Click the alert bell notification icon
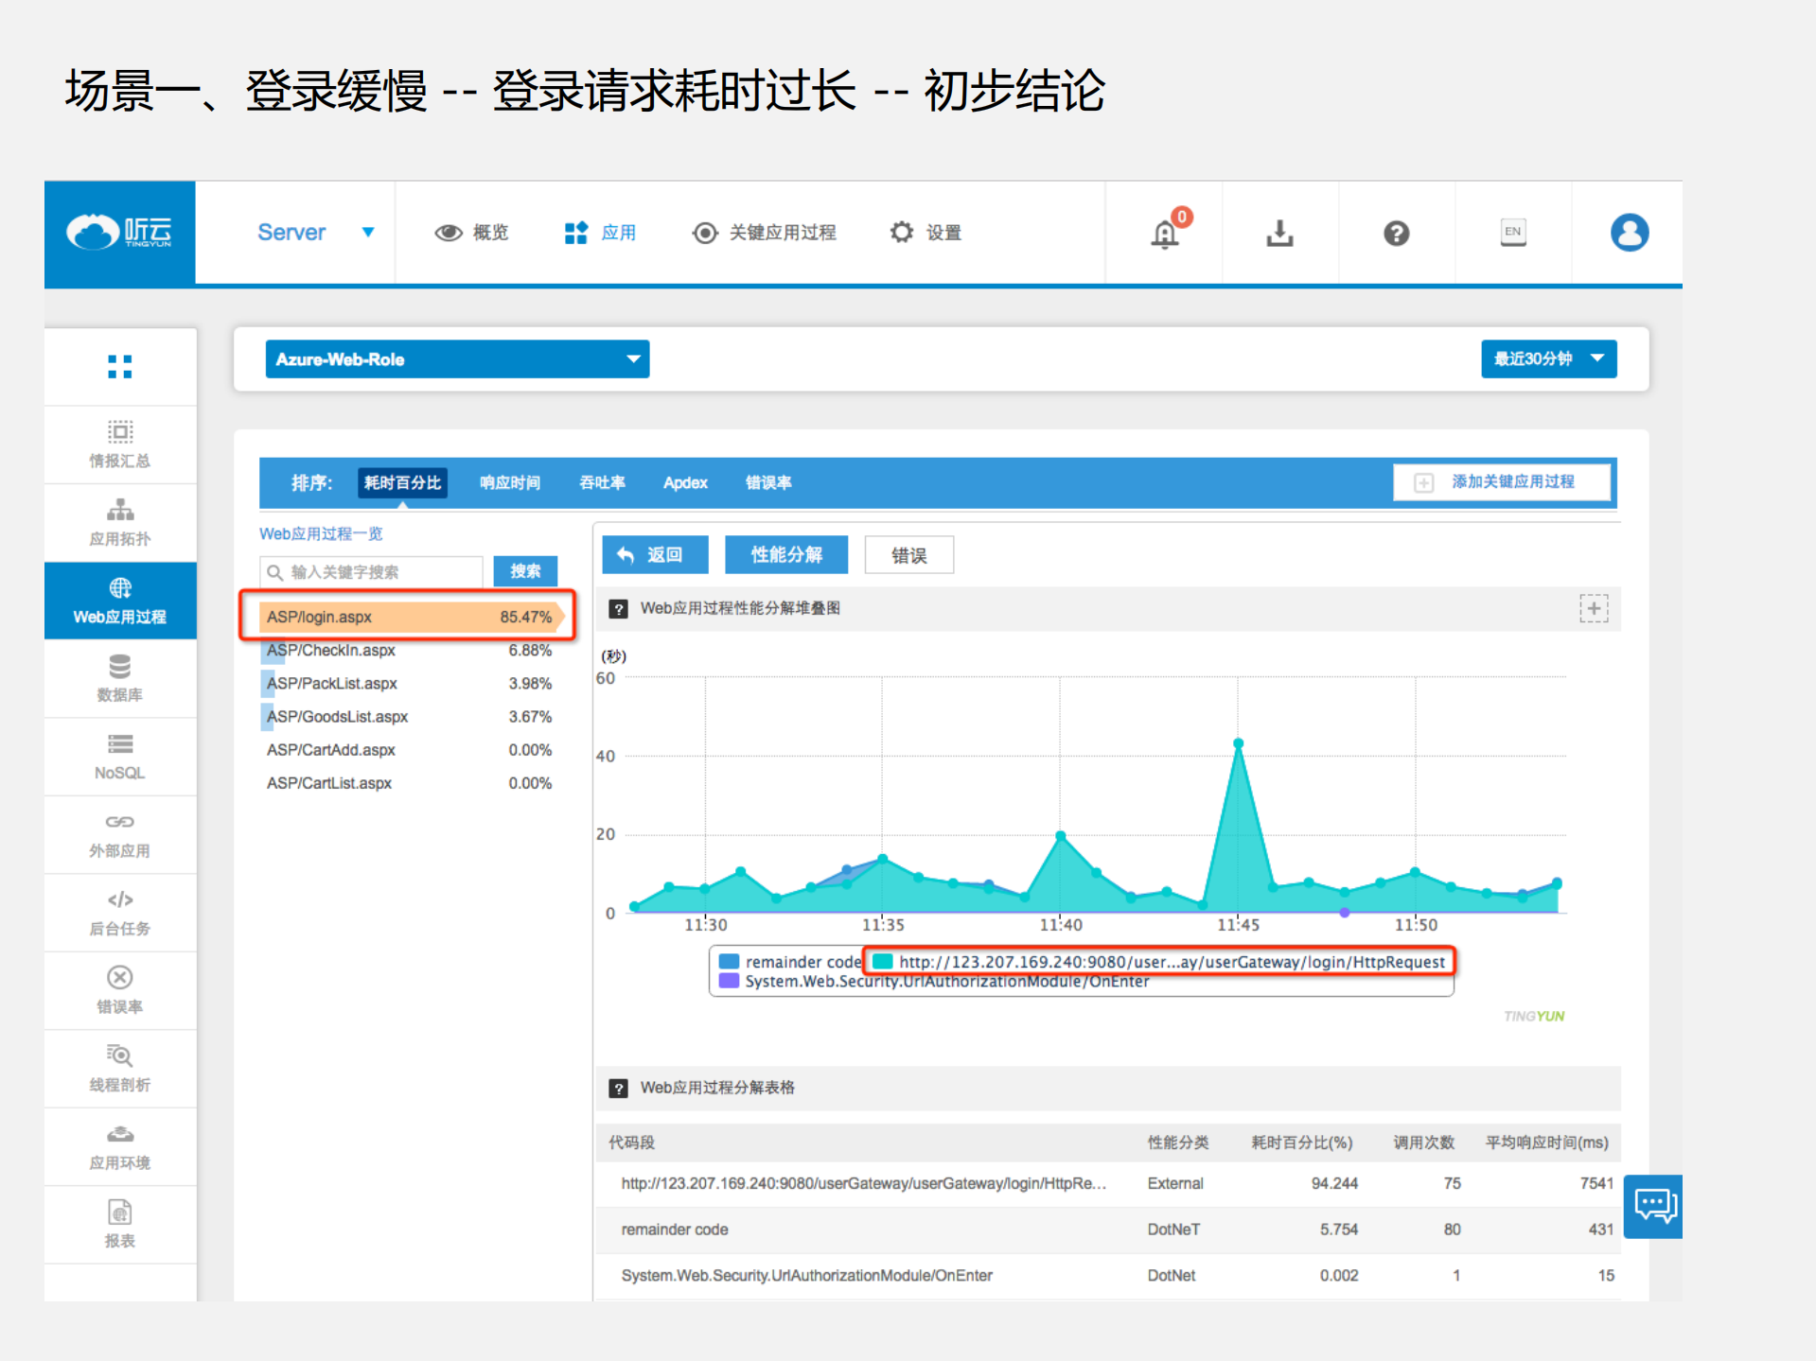Viewport: 1816px width, 1361px height. [x=1164, y=233]
